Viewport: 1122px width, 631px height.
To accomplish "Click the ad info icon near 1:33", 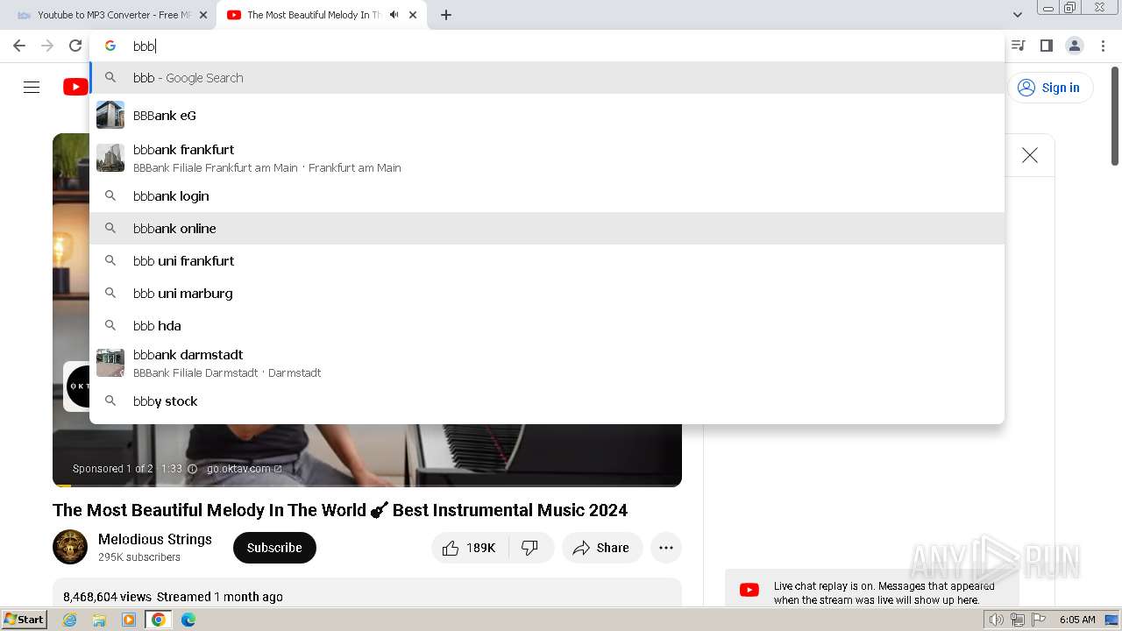I will point(193,469).
